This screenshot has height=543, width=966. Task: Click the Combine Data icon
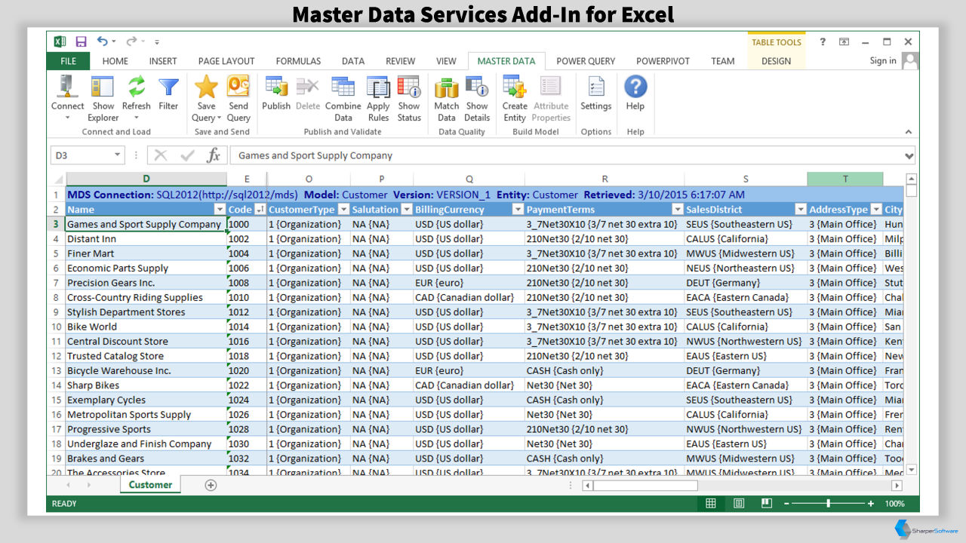pyautogui.click(x=343, y=87)
